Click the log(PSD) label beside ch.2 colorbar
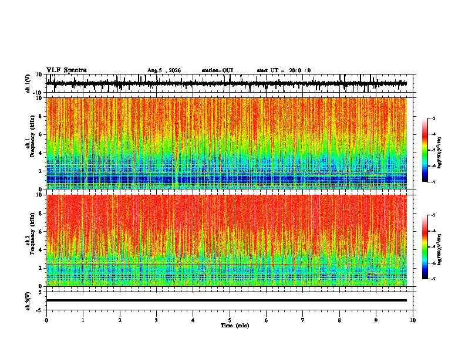 [440, 249]
